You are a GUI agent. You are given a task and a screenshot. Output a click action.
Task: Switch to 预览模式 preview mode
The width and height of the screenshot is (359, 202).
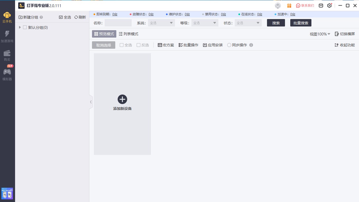(104, 34)
